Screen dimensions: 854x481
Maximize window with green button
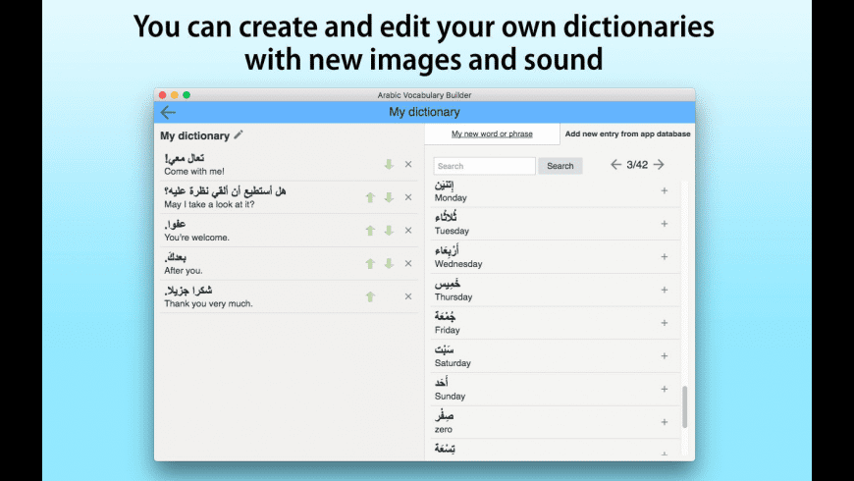click(187, 95)
